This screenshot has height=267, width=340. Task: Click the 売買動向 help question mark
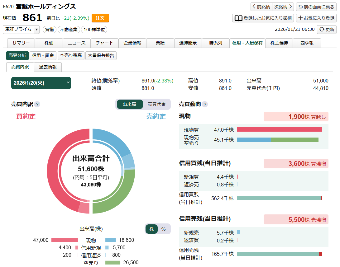(205, 104)
